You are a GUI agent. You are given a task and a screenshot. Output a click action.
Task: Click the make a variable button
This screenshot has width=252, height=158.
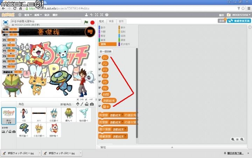coord(105,51)
